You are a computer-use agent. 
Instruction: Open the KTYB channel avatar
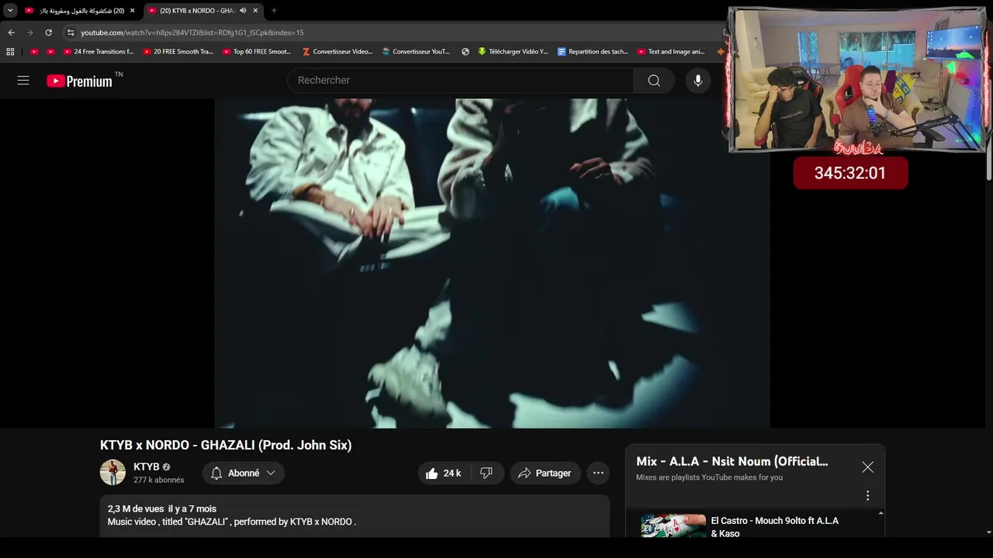[112, 473]
